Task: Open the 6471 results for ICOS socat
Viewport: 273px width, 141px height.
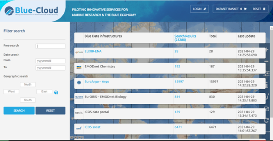Action: tap(178, 127)
